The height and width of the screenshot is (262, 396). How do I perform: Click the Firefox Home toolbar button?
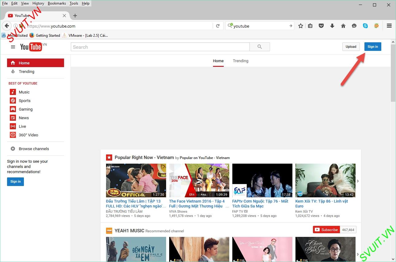coord(343,26)
